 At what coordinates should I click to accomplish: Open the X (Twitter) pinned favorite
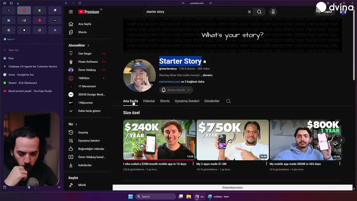[x=9, y=10]
